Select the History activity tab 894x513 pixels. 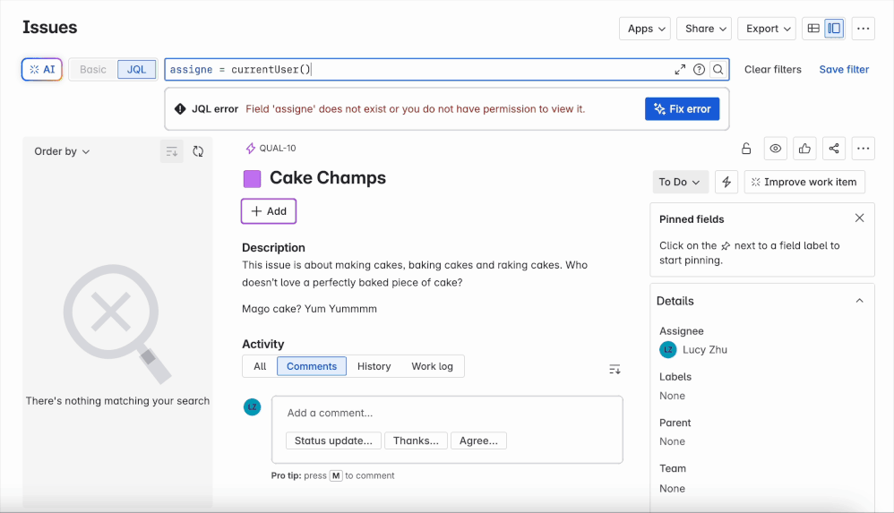374,366
